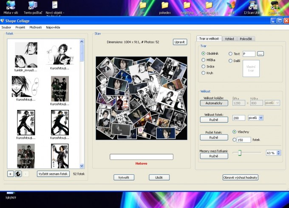Select the Obdélník shape option
Viewport: 289px width, 208px height.
click(203, 53)
